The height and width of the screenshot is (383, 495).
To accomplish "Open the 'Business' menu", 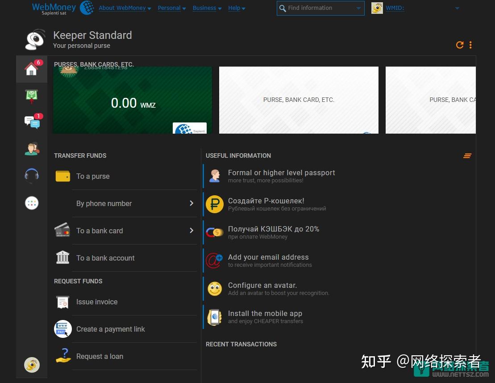I will click(204, 8).
